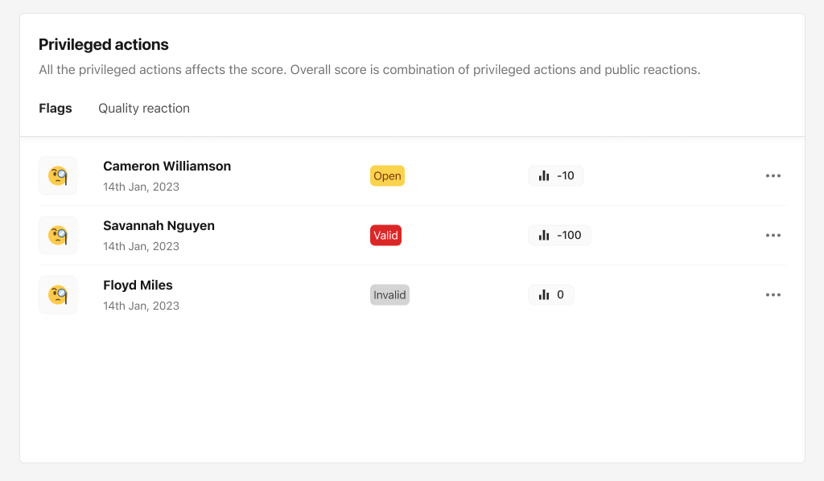824x481 pixels.
Task: Click the Valid status badge
Action: click(385, 235)
